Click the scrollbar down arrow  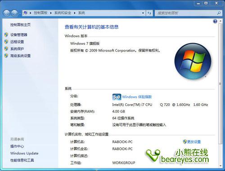220,166
